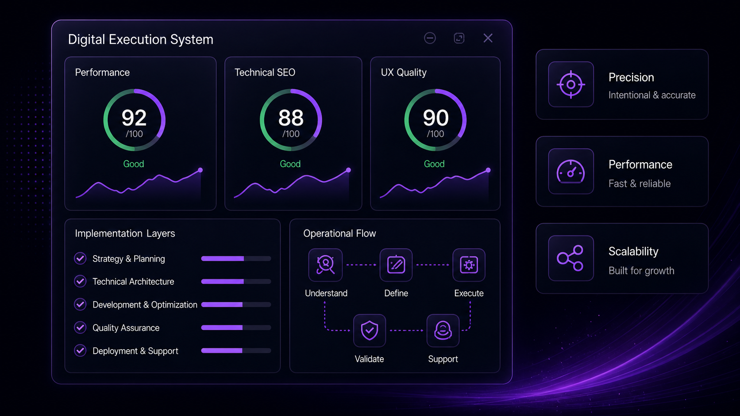Click the Technical SEO chart end point
740x416 pixels.
[x=349, y=170]
